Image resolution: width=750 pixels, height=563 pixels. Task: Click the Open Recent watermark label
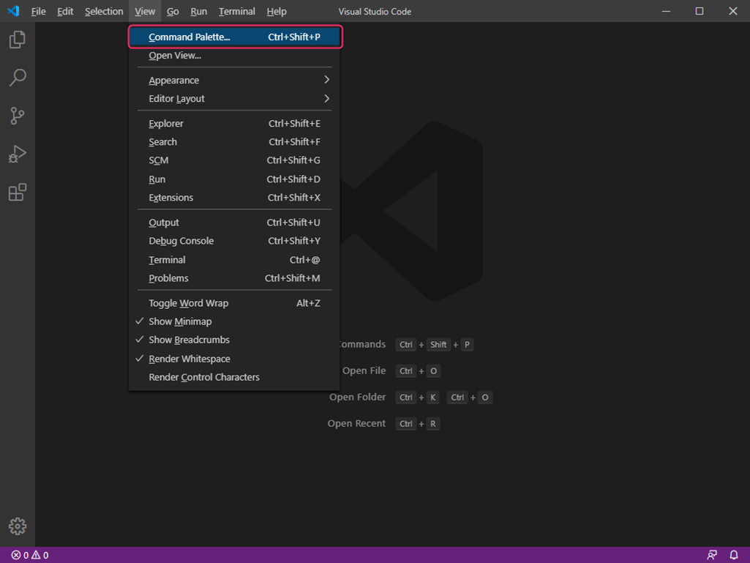356,423
